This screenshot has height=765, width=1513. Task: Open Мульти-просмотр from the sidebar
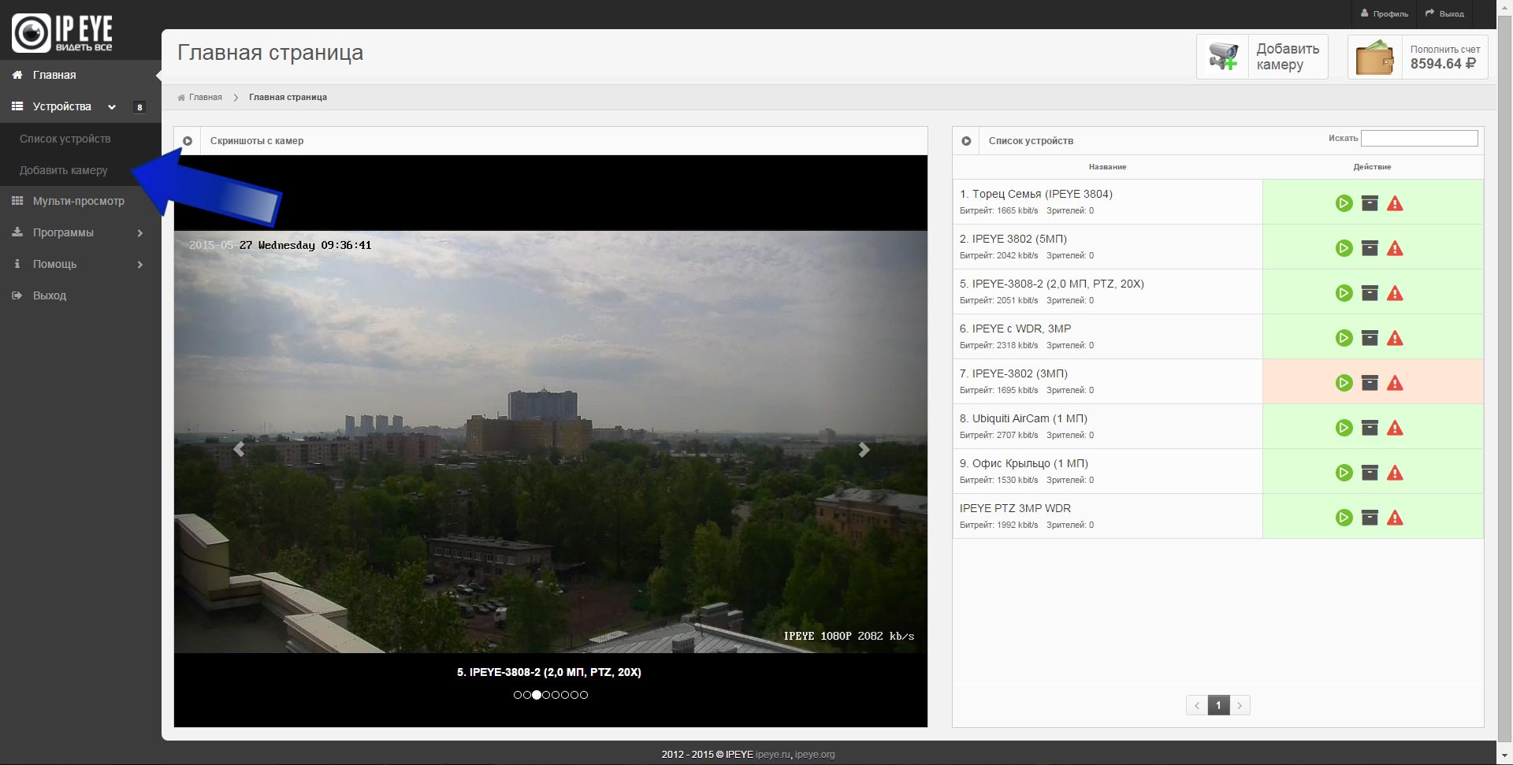[x=78, y=201]
